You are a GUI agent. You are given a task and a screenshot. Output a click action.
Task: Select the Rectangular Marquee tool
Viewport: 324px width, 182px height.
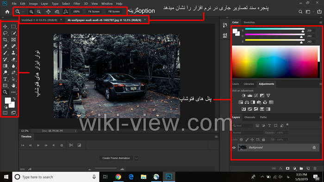pos(13,27)
